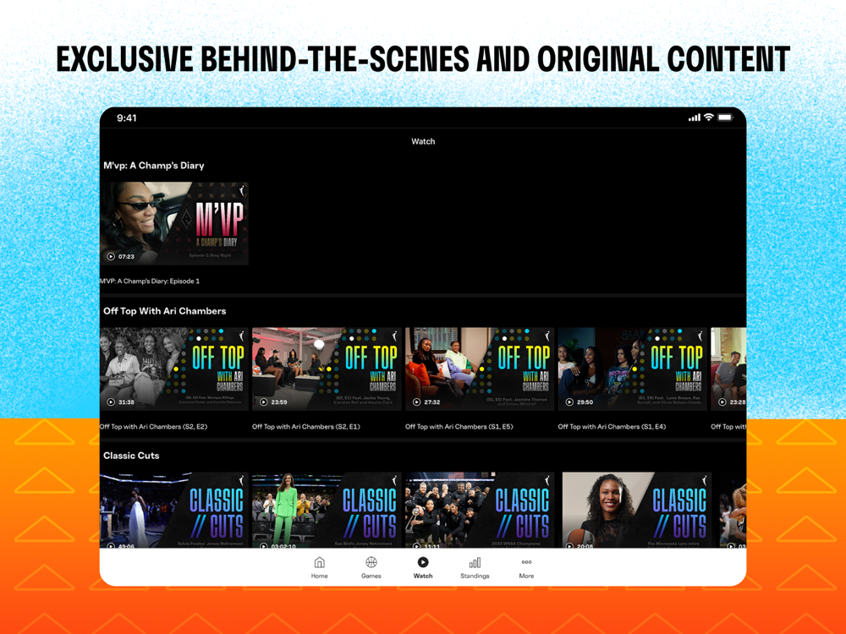Viewport: 846px width, 634px height.
Task: Open Off Top S1 E5 thumbnail
Action: pyautogui.click(x=480, y=369)
